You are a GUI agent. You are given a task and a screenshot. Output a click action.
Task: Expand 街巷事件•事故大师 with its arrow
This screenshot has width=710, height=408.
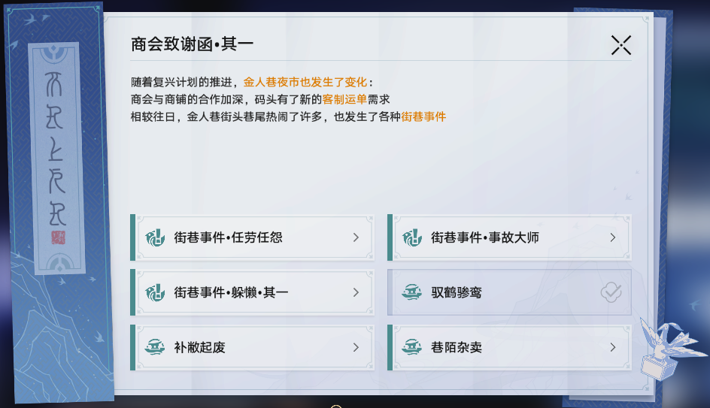(612, 237)
